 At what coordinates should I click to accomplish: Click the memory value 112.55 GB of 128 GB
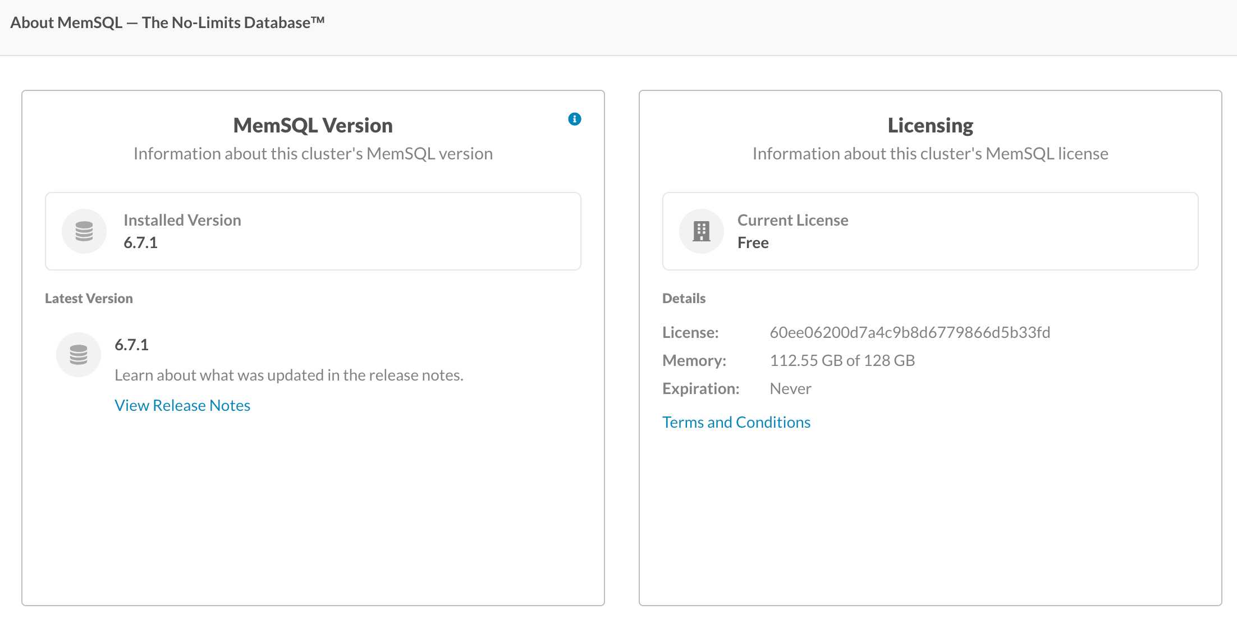coord(842,360)
